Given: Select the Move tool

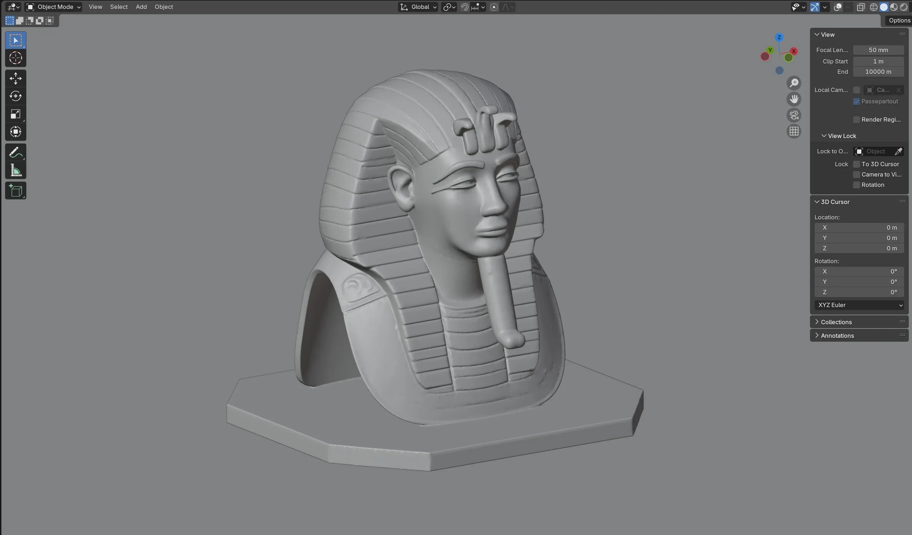Looking at the screenshot, I should (16, 78).
